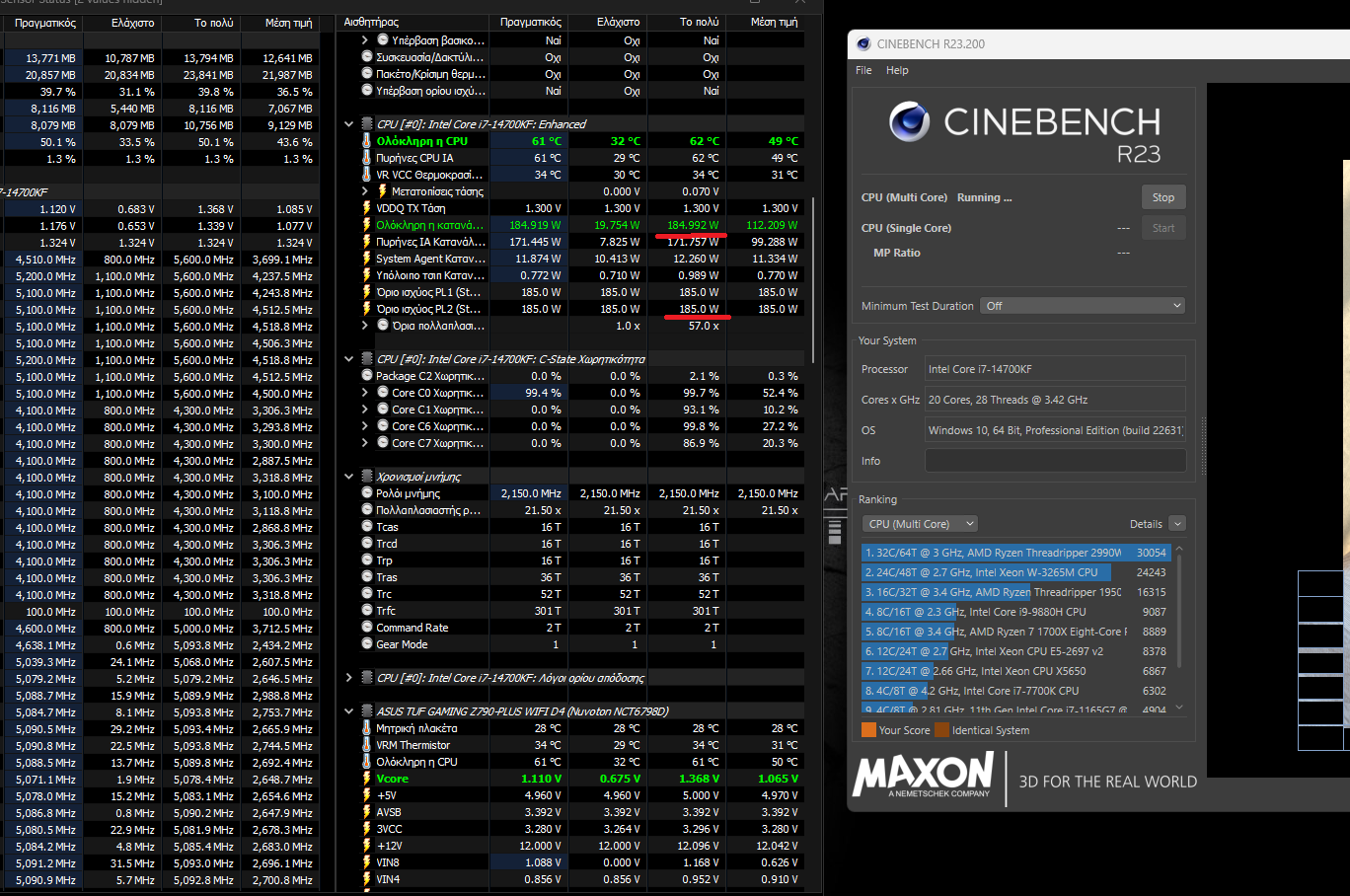Select the Intel Core i7-7700K ranking entry
1350x896 pixels.
(1017, 691)
